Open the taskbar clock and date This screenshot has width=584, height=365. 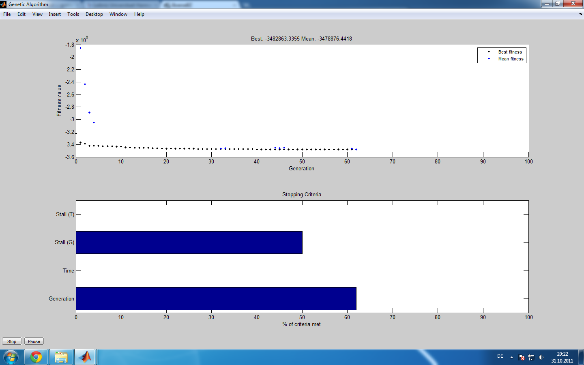(562, 357)
